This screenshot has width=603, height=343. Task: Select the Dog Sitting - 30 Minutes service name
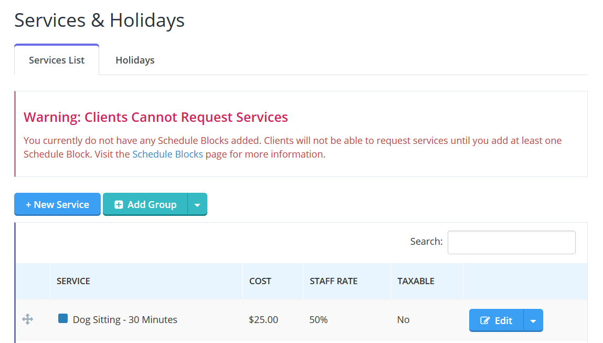coord(125,319)
